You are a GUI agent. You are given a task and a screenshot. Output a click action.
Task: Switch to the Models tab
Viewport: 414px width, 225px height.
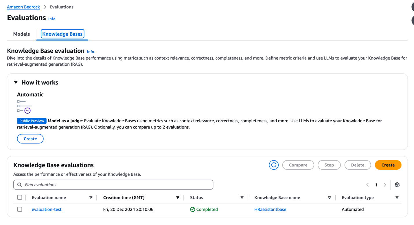coord(21,34)
